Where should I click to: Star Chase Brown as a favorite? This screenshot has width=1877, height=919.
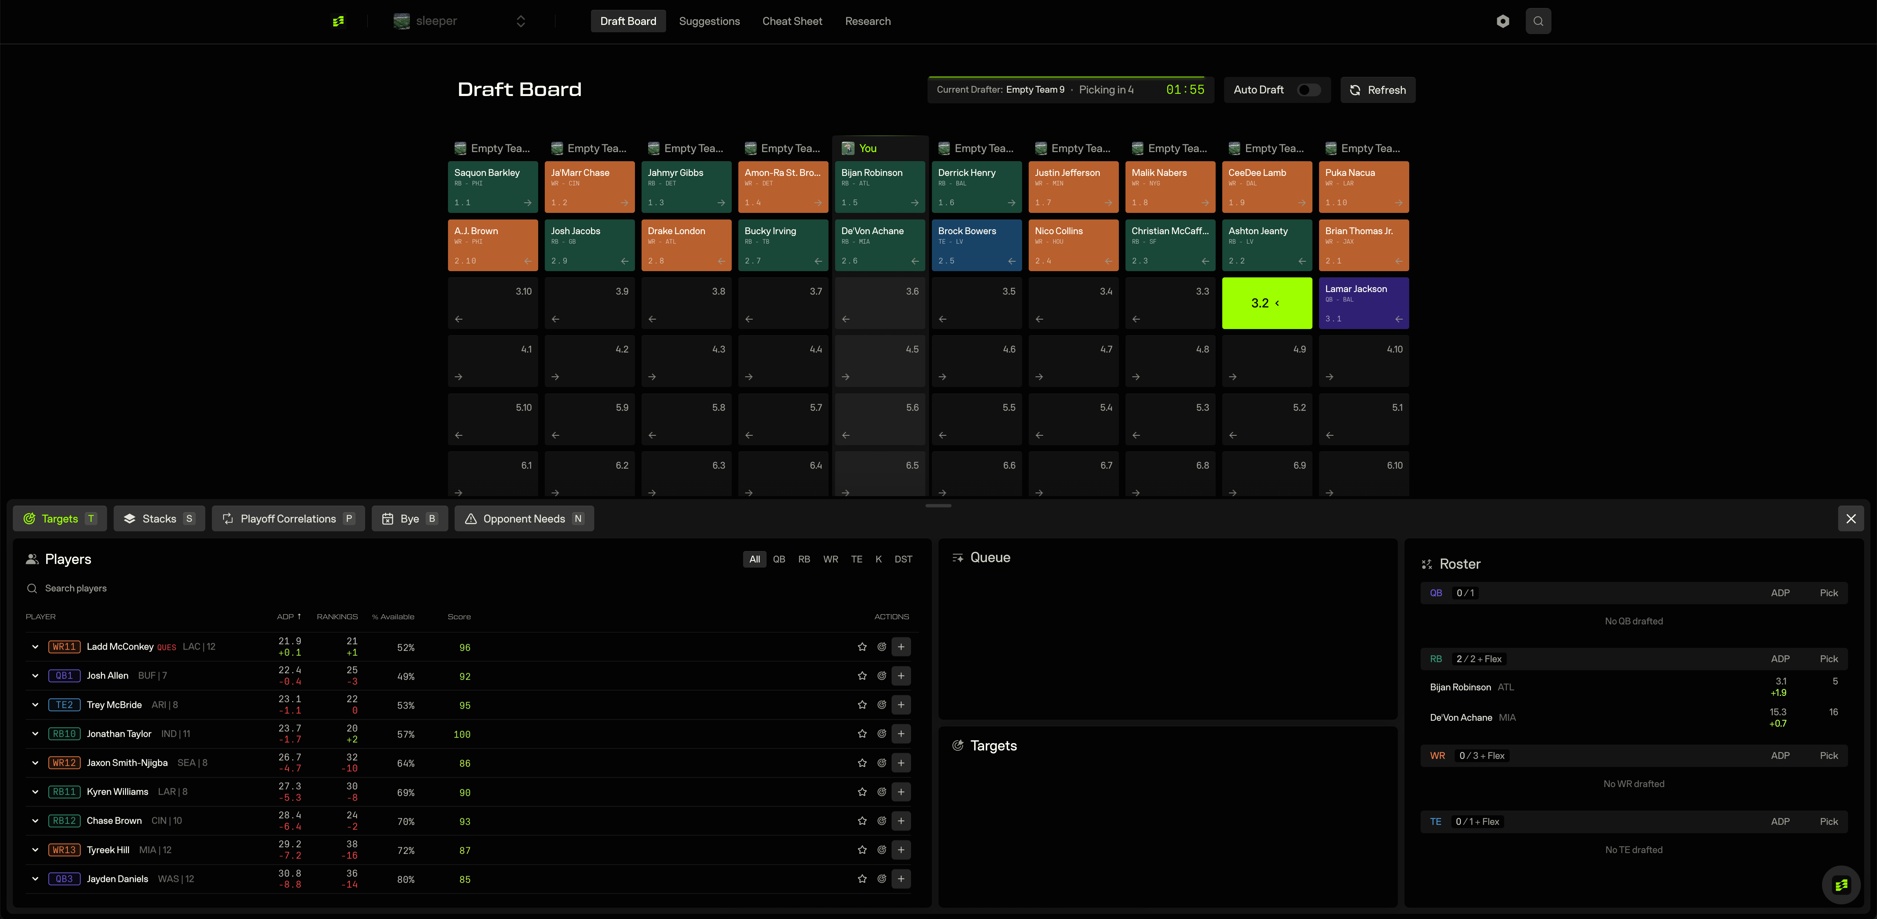[862, 821]
